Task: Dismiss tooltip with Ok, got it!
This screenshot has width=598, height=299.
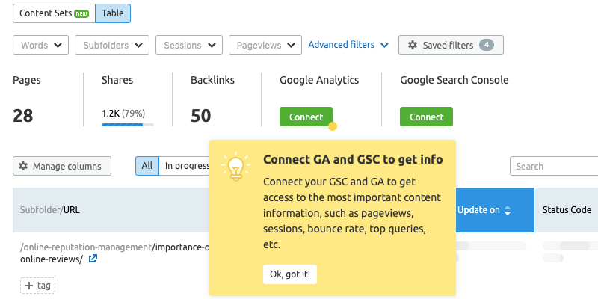Action: point(291,274)
